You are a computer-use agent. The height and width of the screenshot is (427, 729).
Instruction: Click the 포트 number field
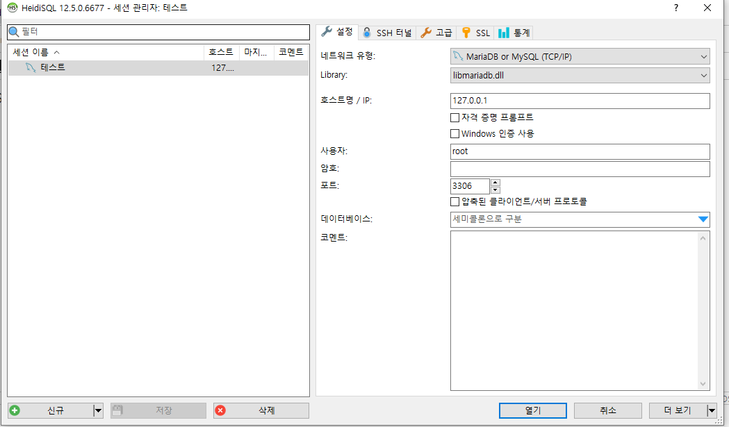tap(470, 186)
